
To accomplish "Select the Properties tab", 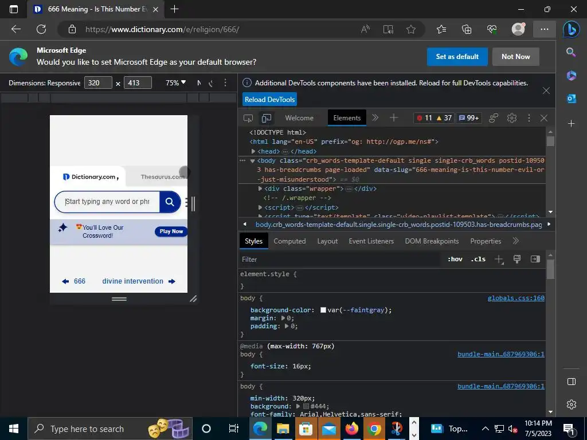I will [486, 241].
